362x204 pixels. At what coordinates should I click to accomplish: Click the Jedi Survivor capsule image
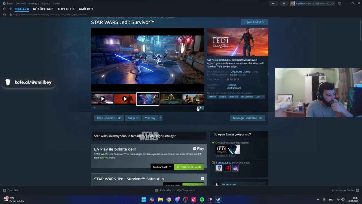pos(238,42)
